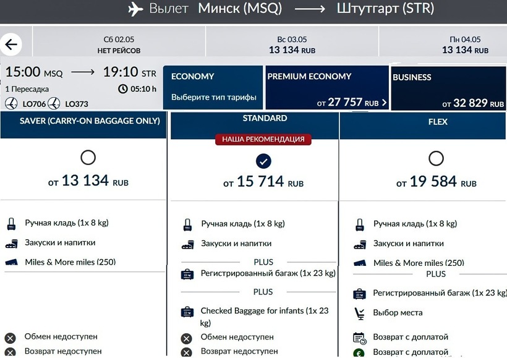Click the back arrow button

(x=11, y=45)
